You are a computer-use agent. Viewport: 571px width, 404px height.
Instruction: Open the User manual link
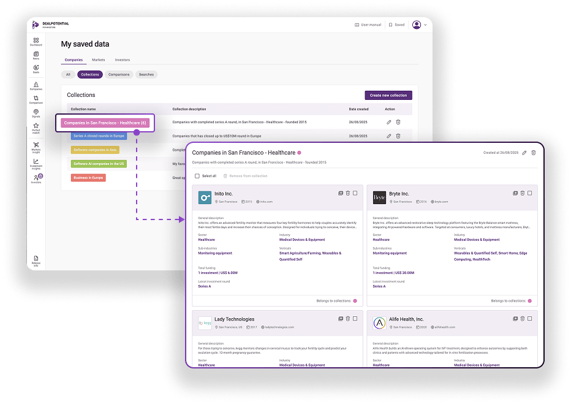click(x=368, y=25)
